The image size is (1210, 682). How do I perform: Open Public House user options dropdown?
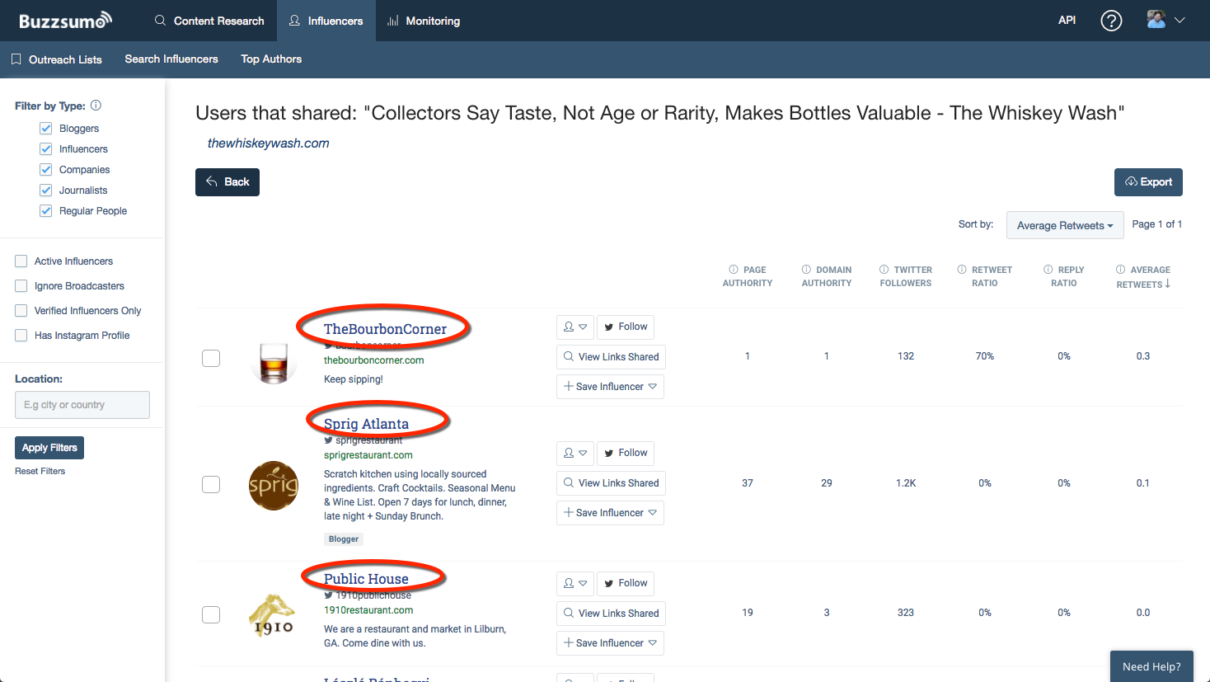[x=575, y=584]
